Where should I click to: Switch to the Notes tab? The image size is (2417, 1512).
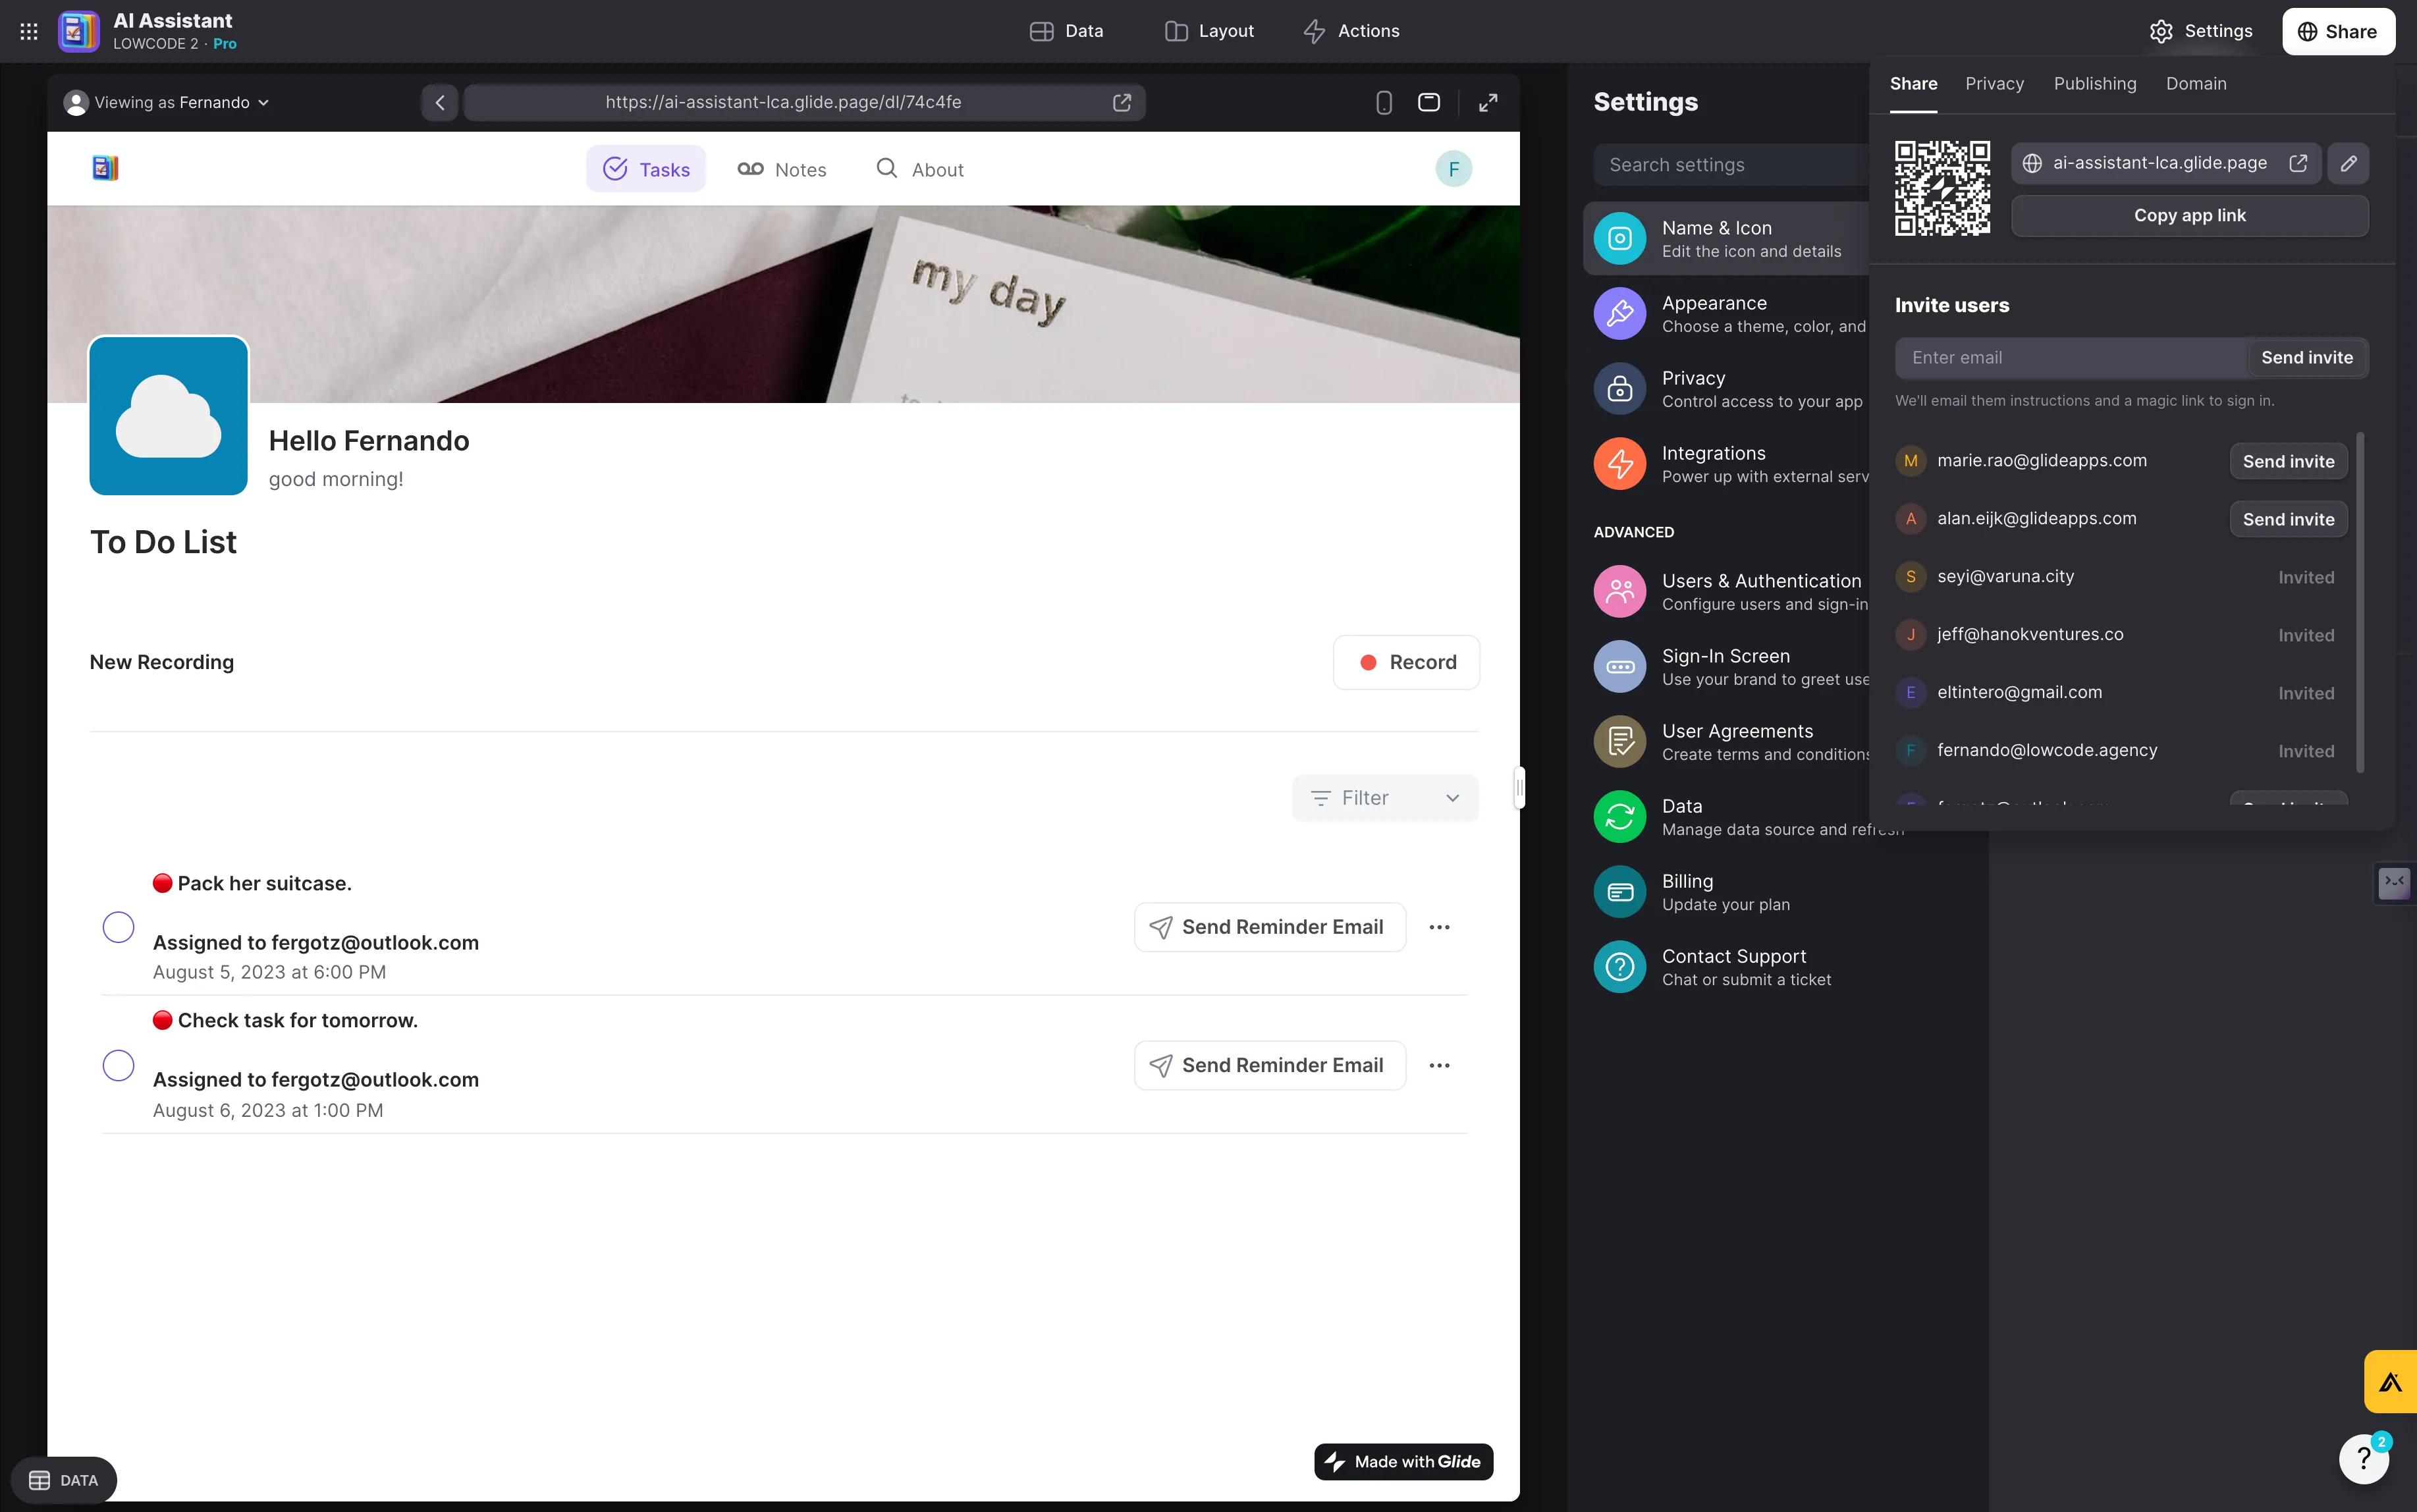783,169
